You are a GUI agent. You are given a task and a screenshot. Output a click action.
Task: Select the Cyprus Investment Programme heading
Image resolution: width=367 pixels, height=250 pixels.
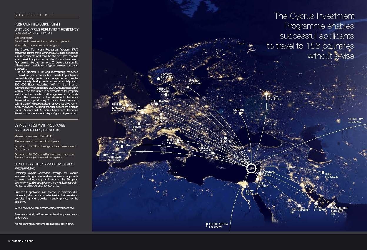tap(40, 125)
